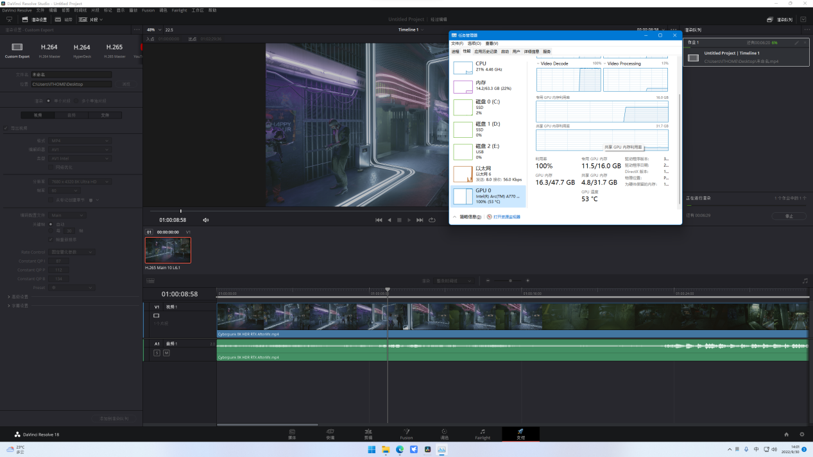The image size is (813, 457).
Task: Open the Fusion page icon
Action: (406, 432)
